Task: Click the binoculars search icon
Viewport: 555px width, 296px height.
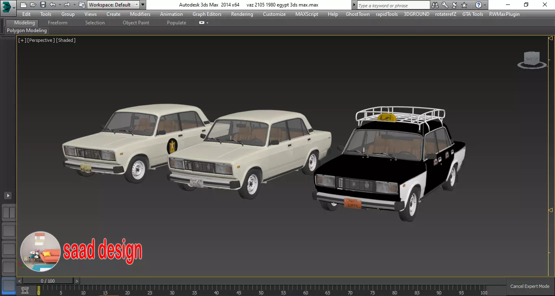Action: (x=435, y=5)
